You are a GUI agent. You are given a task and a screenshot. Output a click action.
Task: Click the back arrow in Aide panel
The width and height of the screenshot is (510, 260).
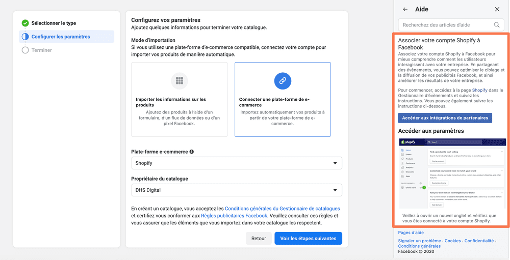click(x=405, y=10)
